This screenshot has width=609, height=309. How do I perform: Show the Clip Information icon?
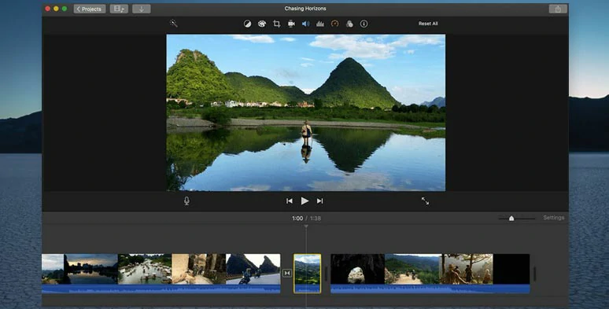click(364, 24)
